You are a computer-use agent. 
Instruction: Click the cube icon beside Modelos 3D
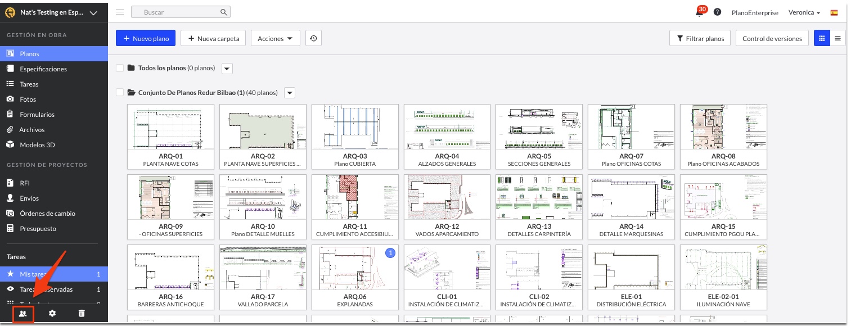(10, 144)
